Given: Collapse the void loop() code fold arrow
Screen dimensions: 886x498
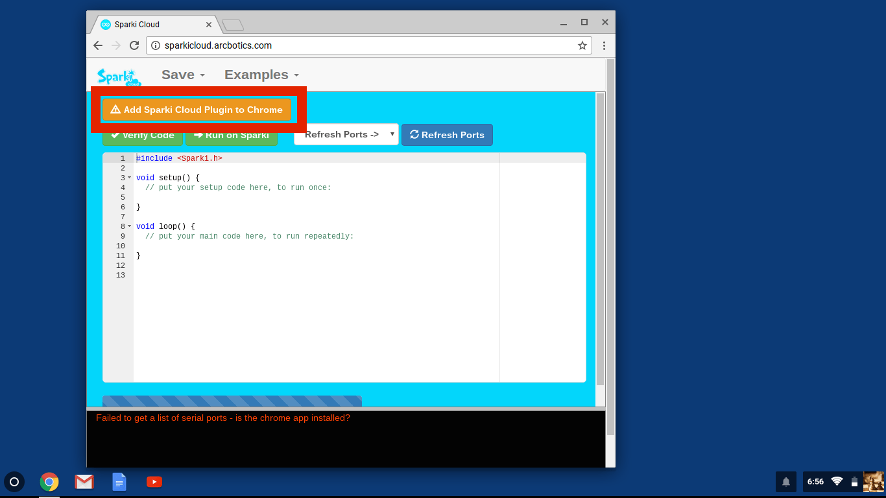Looking at the screenshot, I should [129, 226].
